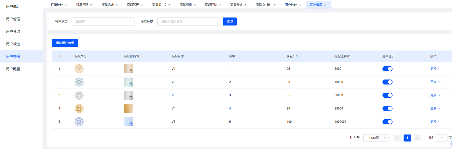The image size is (452, 149).
Task: Switch to the 商品管理 tab
Action: pyautogui.click(x=133, y=5)
